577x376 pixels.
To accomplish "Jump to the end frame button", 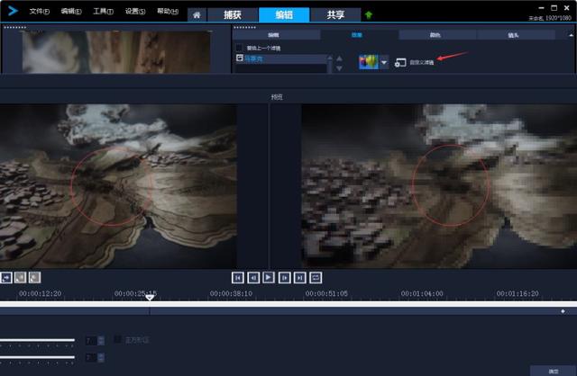I will point(300,278).
